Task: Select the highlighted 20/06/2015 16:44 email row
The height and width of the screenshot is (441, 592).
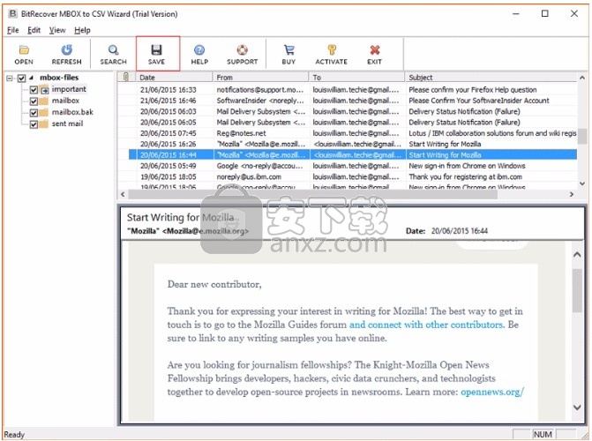Action: [353, 155]
